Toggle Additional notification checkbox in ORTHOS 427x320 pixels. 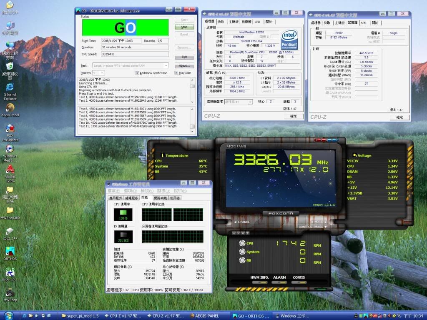pos(137,73)
